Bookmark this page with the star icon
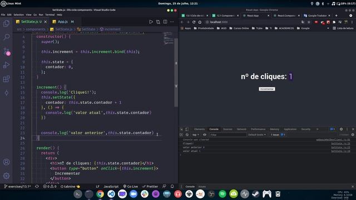356x200 pixels. tap(309, 22)
